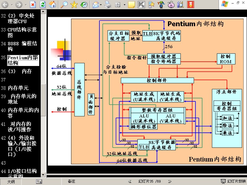
Task: Click the red download arrows icon
Action: coord(190,5)
